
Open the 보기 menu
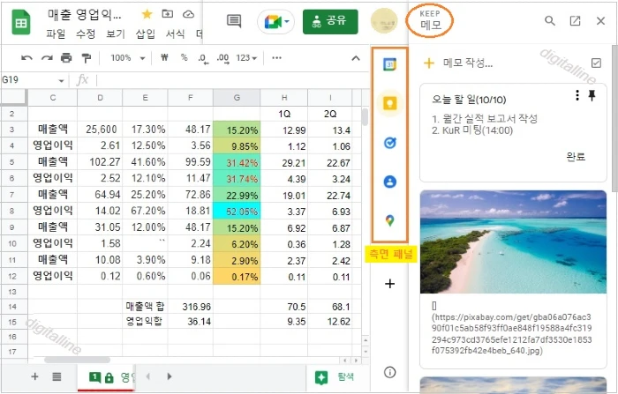click(x=116, y=33)
